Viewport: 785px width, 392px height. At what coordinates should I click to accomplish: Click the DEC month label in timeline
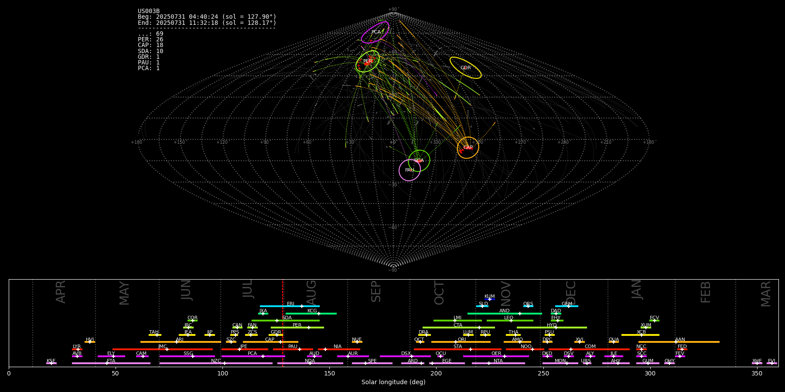[x=571, y=293]
